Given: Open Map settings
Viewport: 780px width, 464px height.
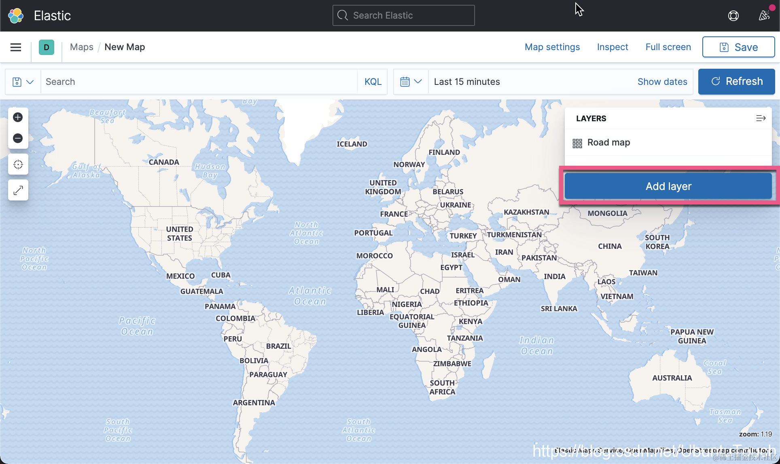Looking at the screenshot, I should 552,47.
